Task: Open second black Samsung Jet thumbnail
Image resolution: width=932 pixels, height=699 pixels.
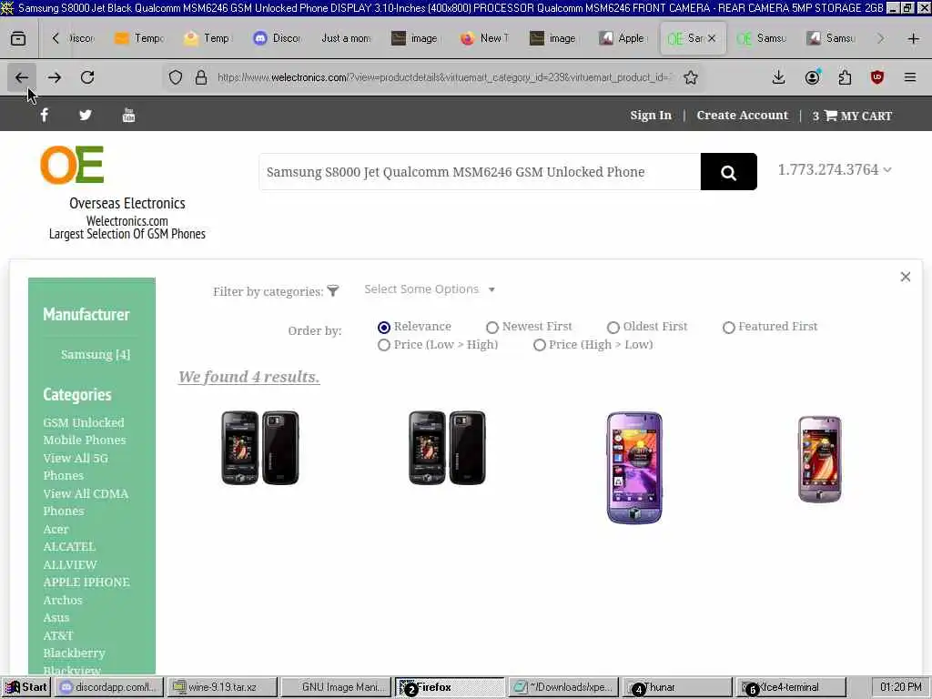Action: [x=447, y=448]
